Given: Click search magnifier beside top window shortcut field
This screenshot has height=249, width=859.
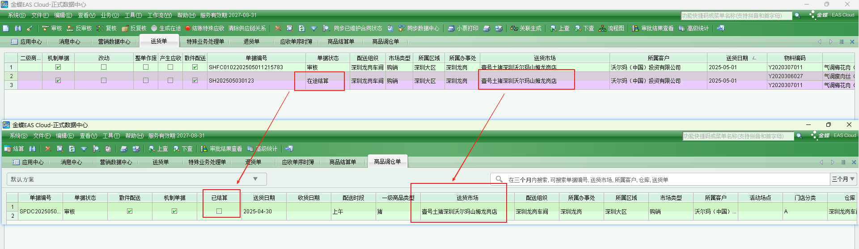Looking at the screenshot, I should click(797, 15).
